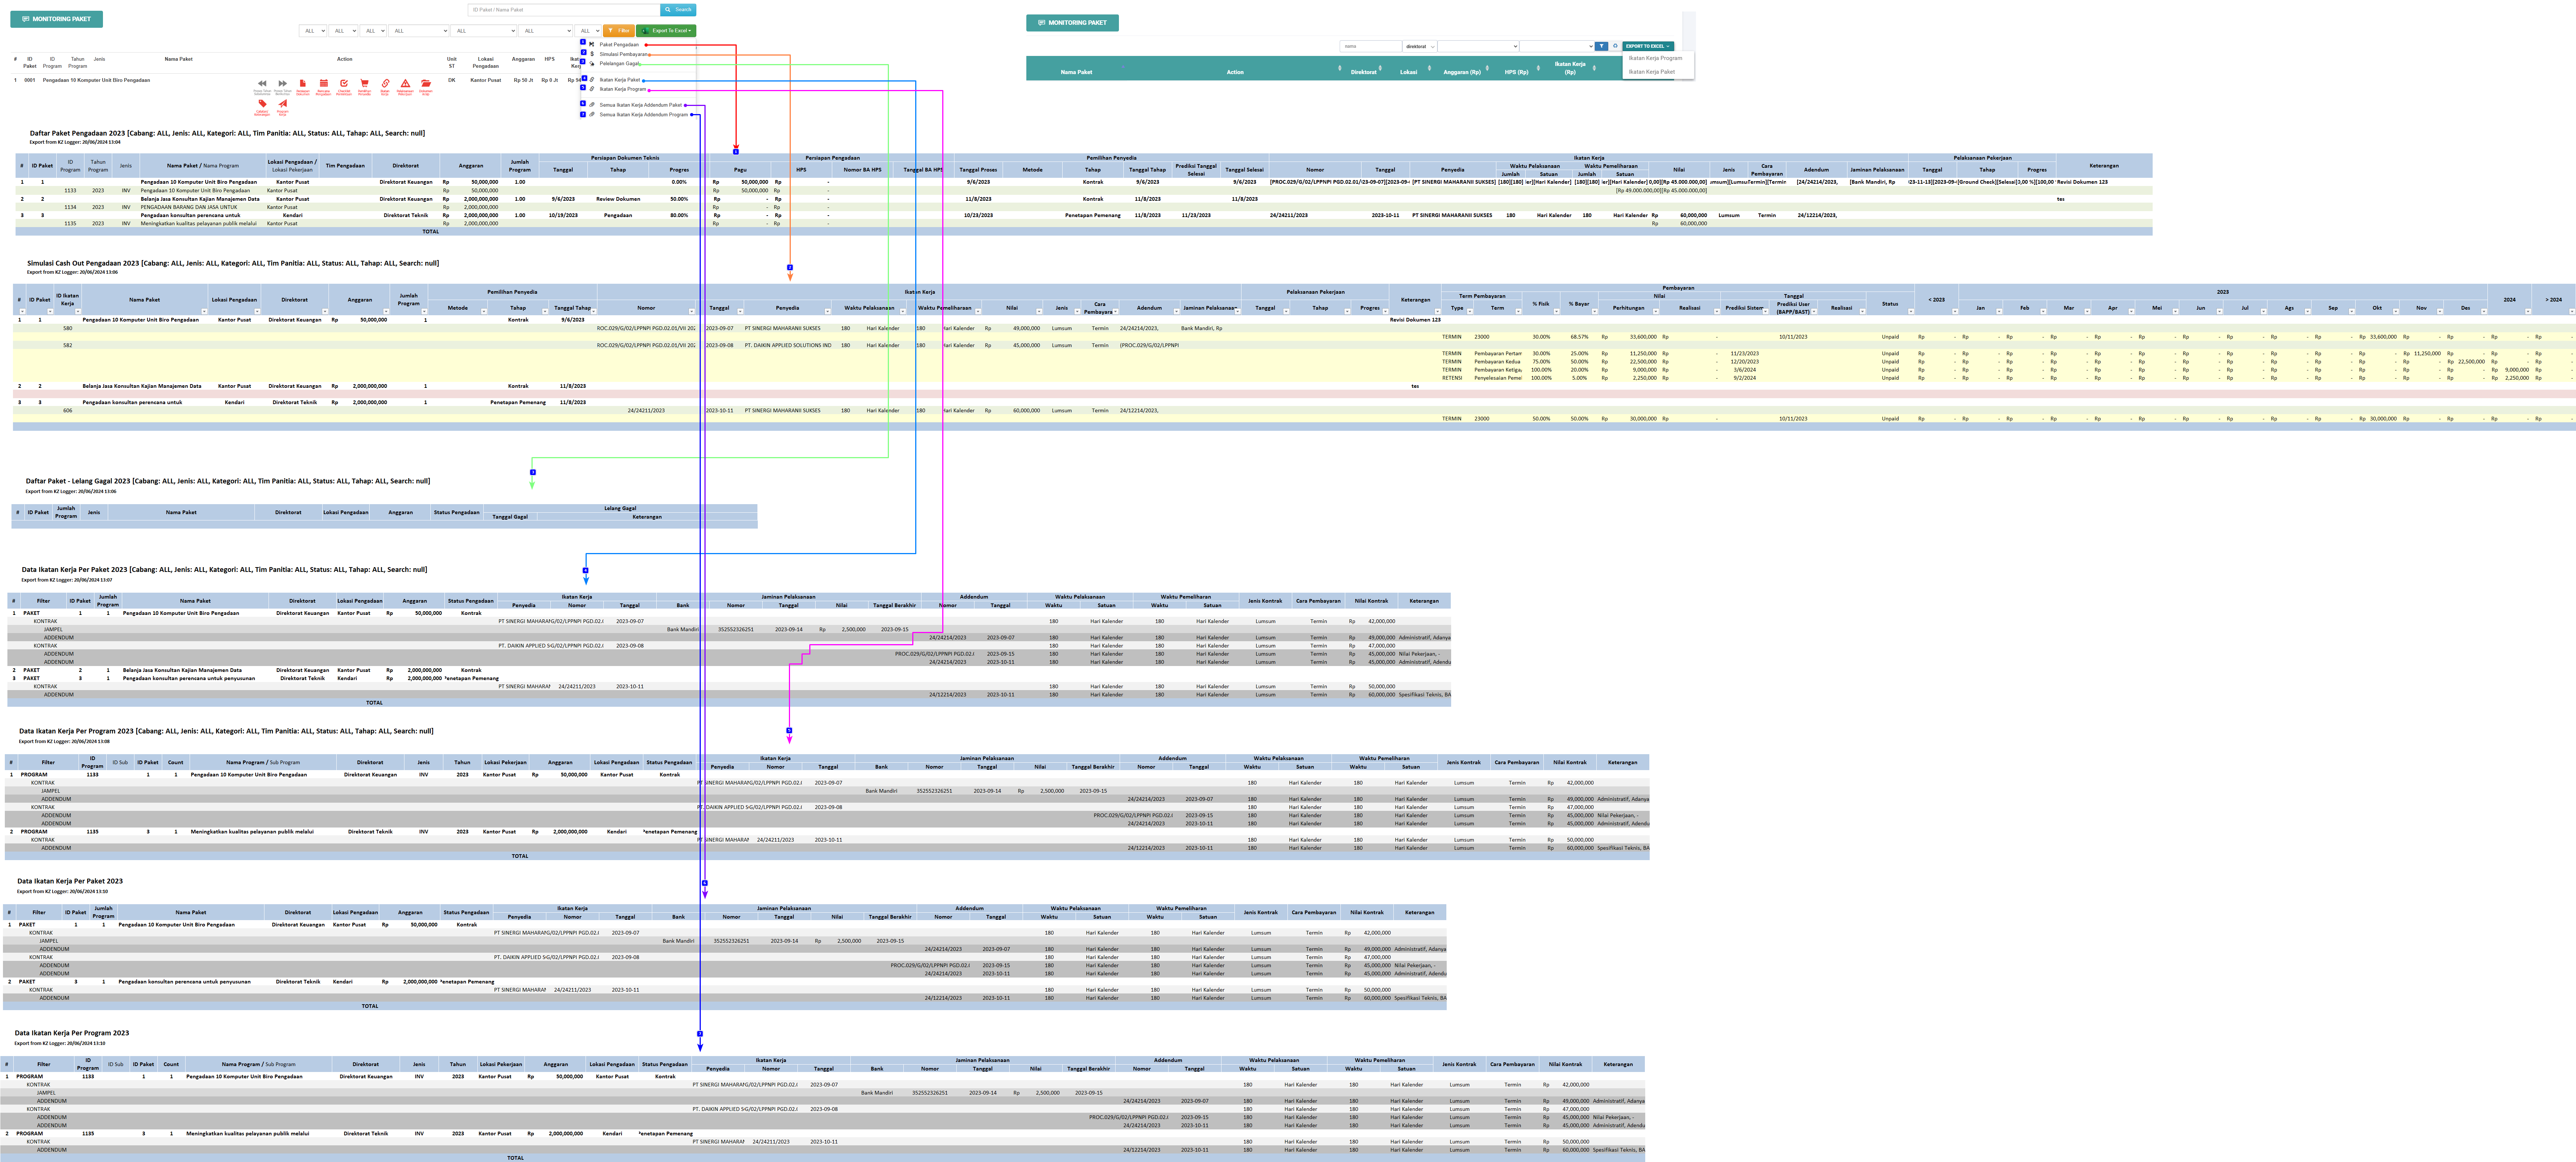The height and width of the screenshot is (1162, 2576).
Task: Open the green Export To Excel dropdown
Action: click(x=666, y=31)
